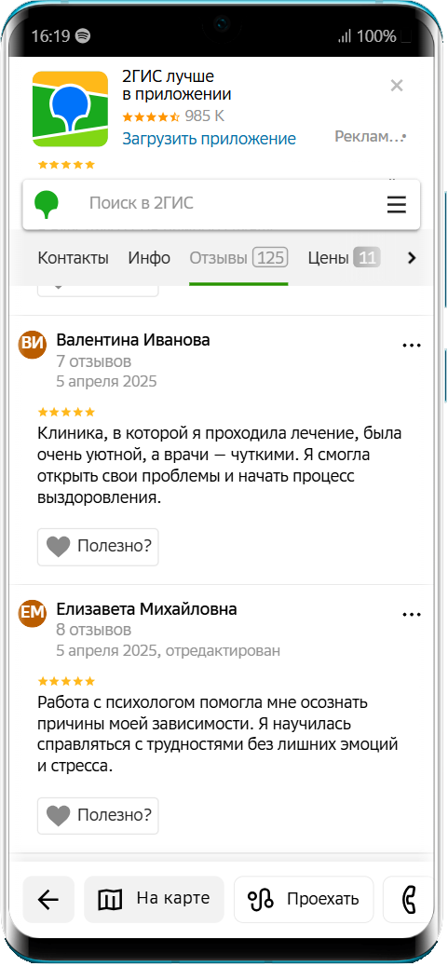
Task: Tap the Загрузить приложение link
Action: 209,139
